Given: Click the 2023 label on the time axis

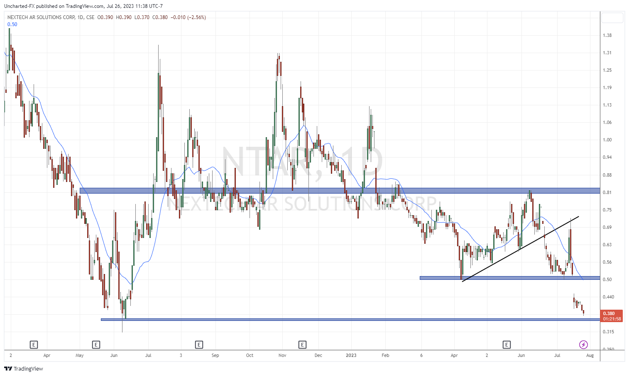Looking at the screenshot, I should coord(351,355).
